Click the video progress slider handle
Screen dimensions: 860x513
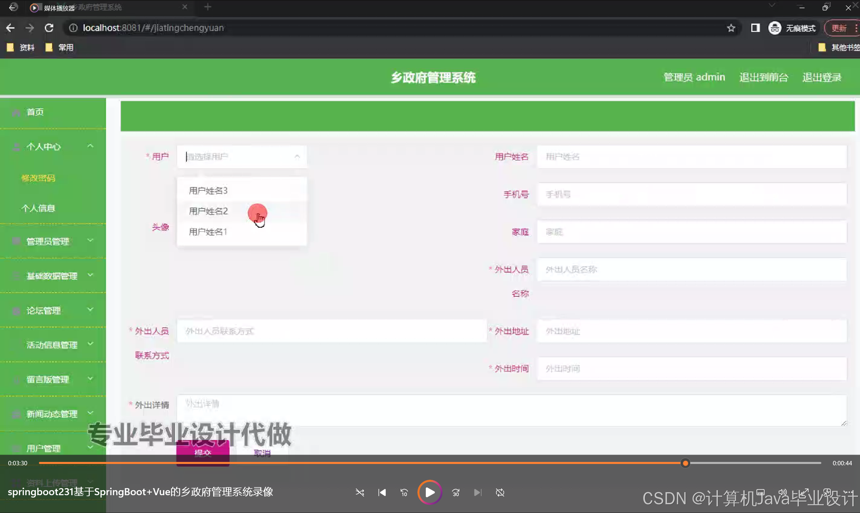click(x=685, y=463)
